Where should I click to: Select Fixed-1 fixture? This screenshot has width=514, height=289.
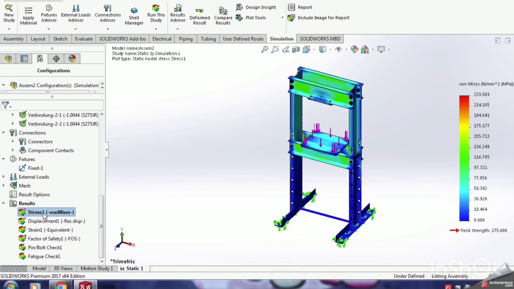coord(31,168)
